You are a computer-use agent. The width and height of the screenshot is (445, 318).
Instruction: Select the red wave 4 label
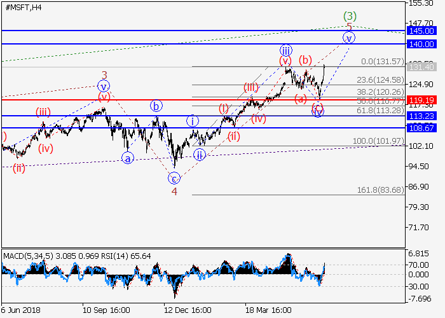[174, 190]
